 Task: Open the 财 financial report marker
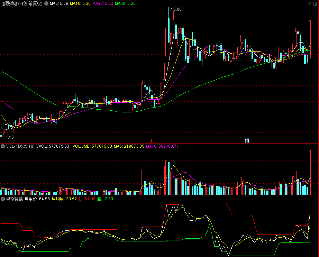(x=247, y=141)
